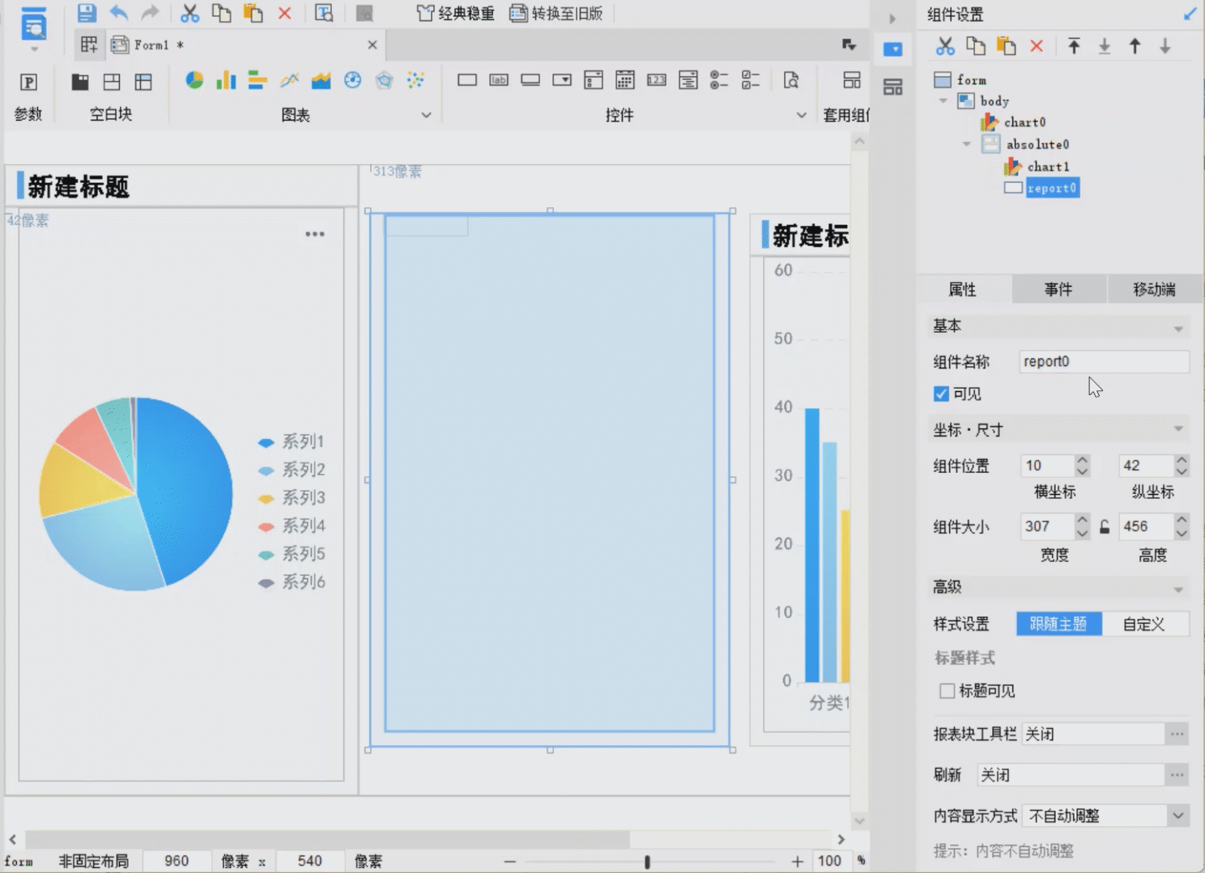Add the parameter panel via the P icon

(28, 81)
